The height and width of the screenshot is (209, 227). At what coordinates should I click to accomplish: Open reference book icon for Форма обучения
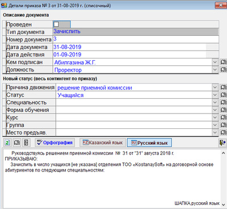(223, 110)
